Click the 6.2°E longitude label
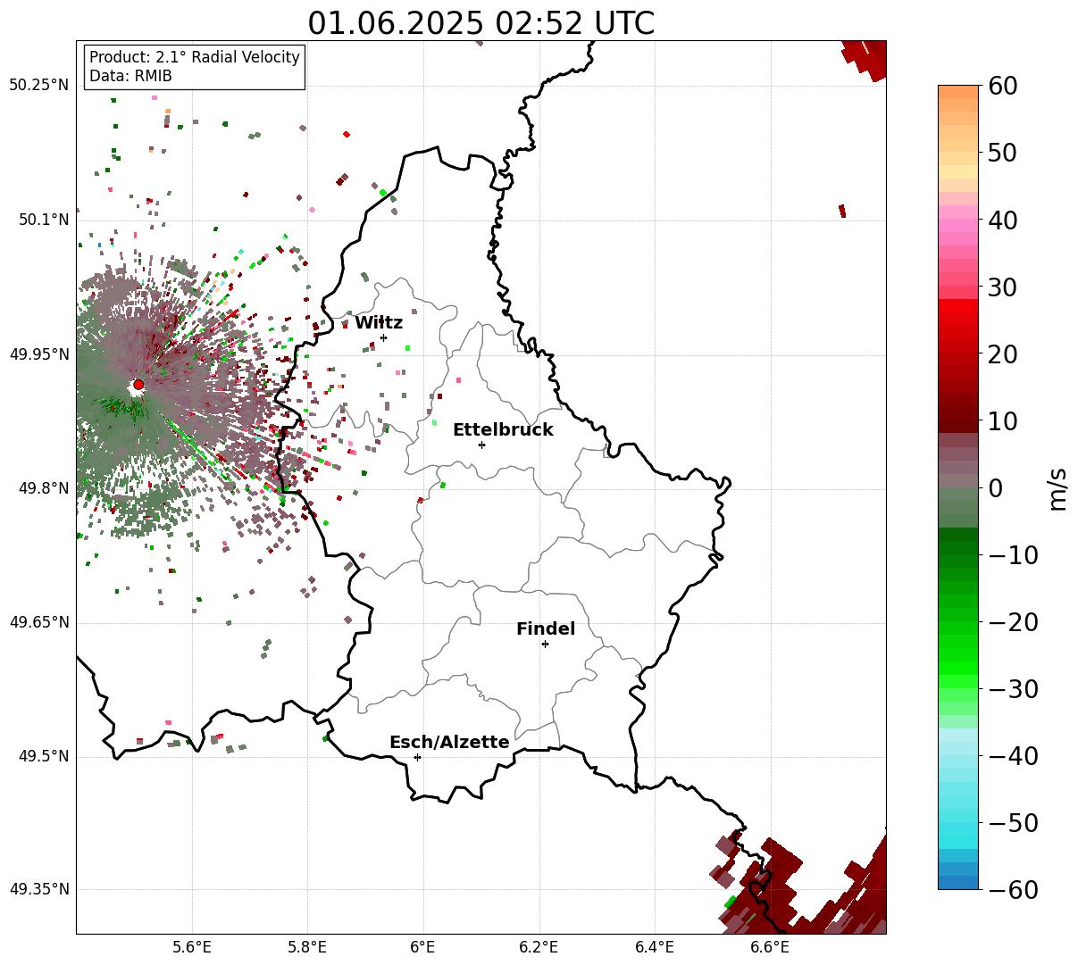1078x965 pixels. pos(539,946)
